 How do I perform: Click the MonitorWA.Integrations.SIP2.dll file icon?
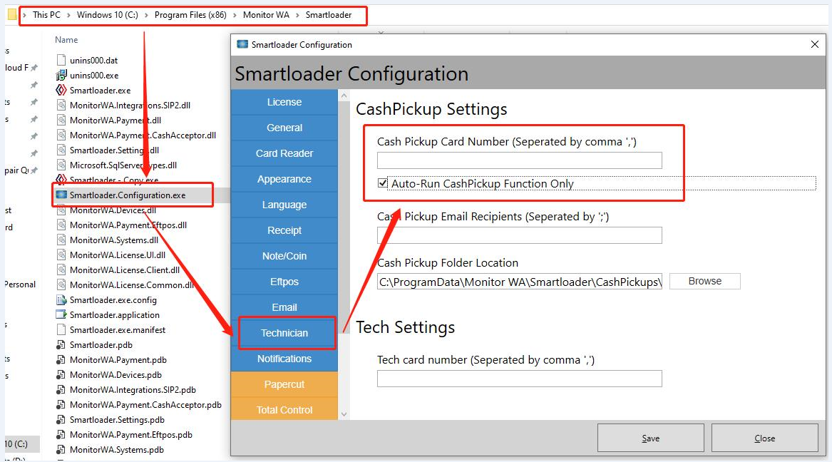click(61, 105)
